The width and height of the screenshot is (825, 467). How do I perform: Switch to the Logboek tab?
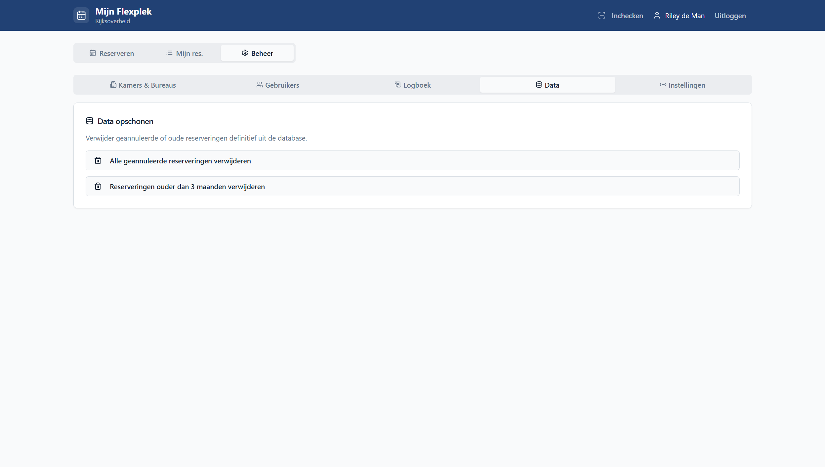413,85
